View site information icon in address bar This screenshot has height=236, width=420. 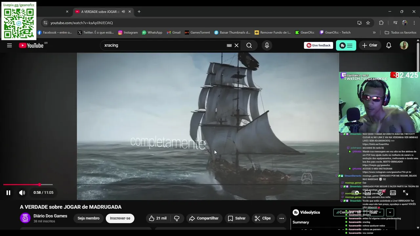[45, 23]
